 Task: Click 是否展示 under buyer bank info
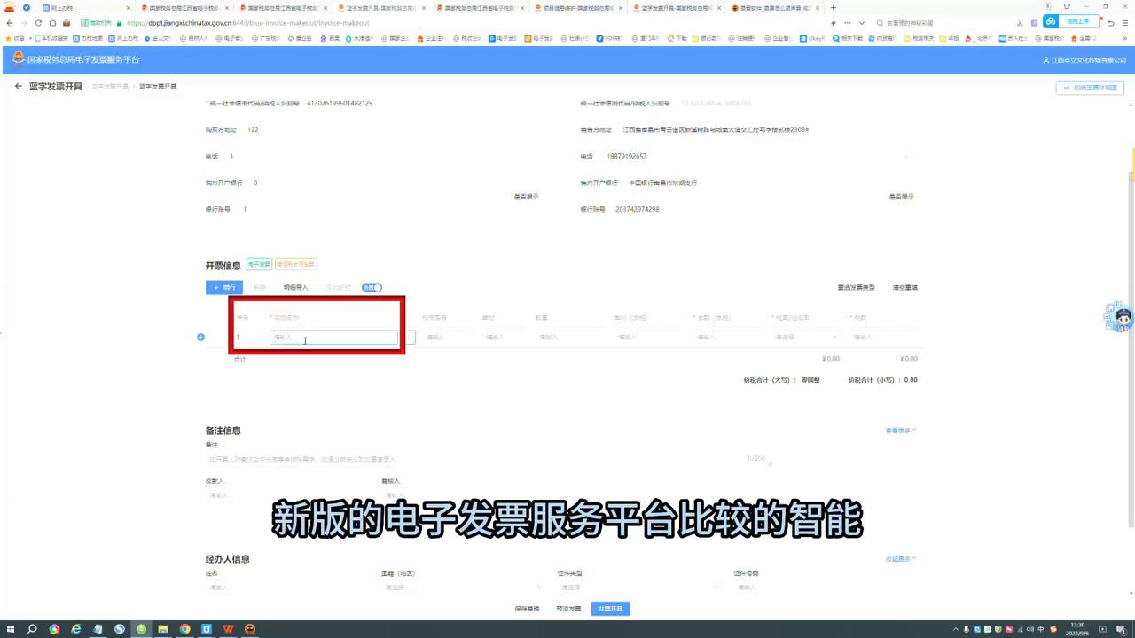526,196
